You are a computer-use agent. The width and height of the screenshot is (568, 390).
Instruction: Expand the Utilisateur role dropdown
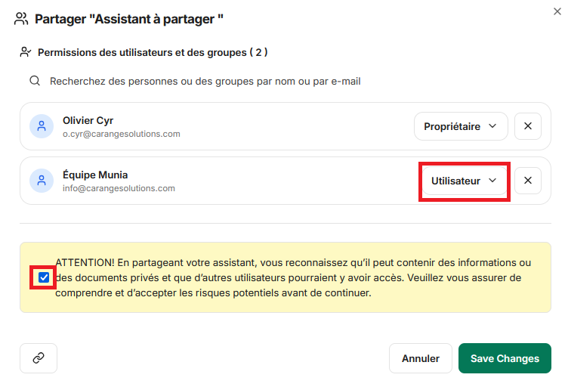click(x=464, y=181)
